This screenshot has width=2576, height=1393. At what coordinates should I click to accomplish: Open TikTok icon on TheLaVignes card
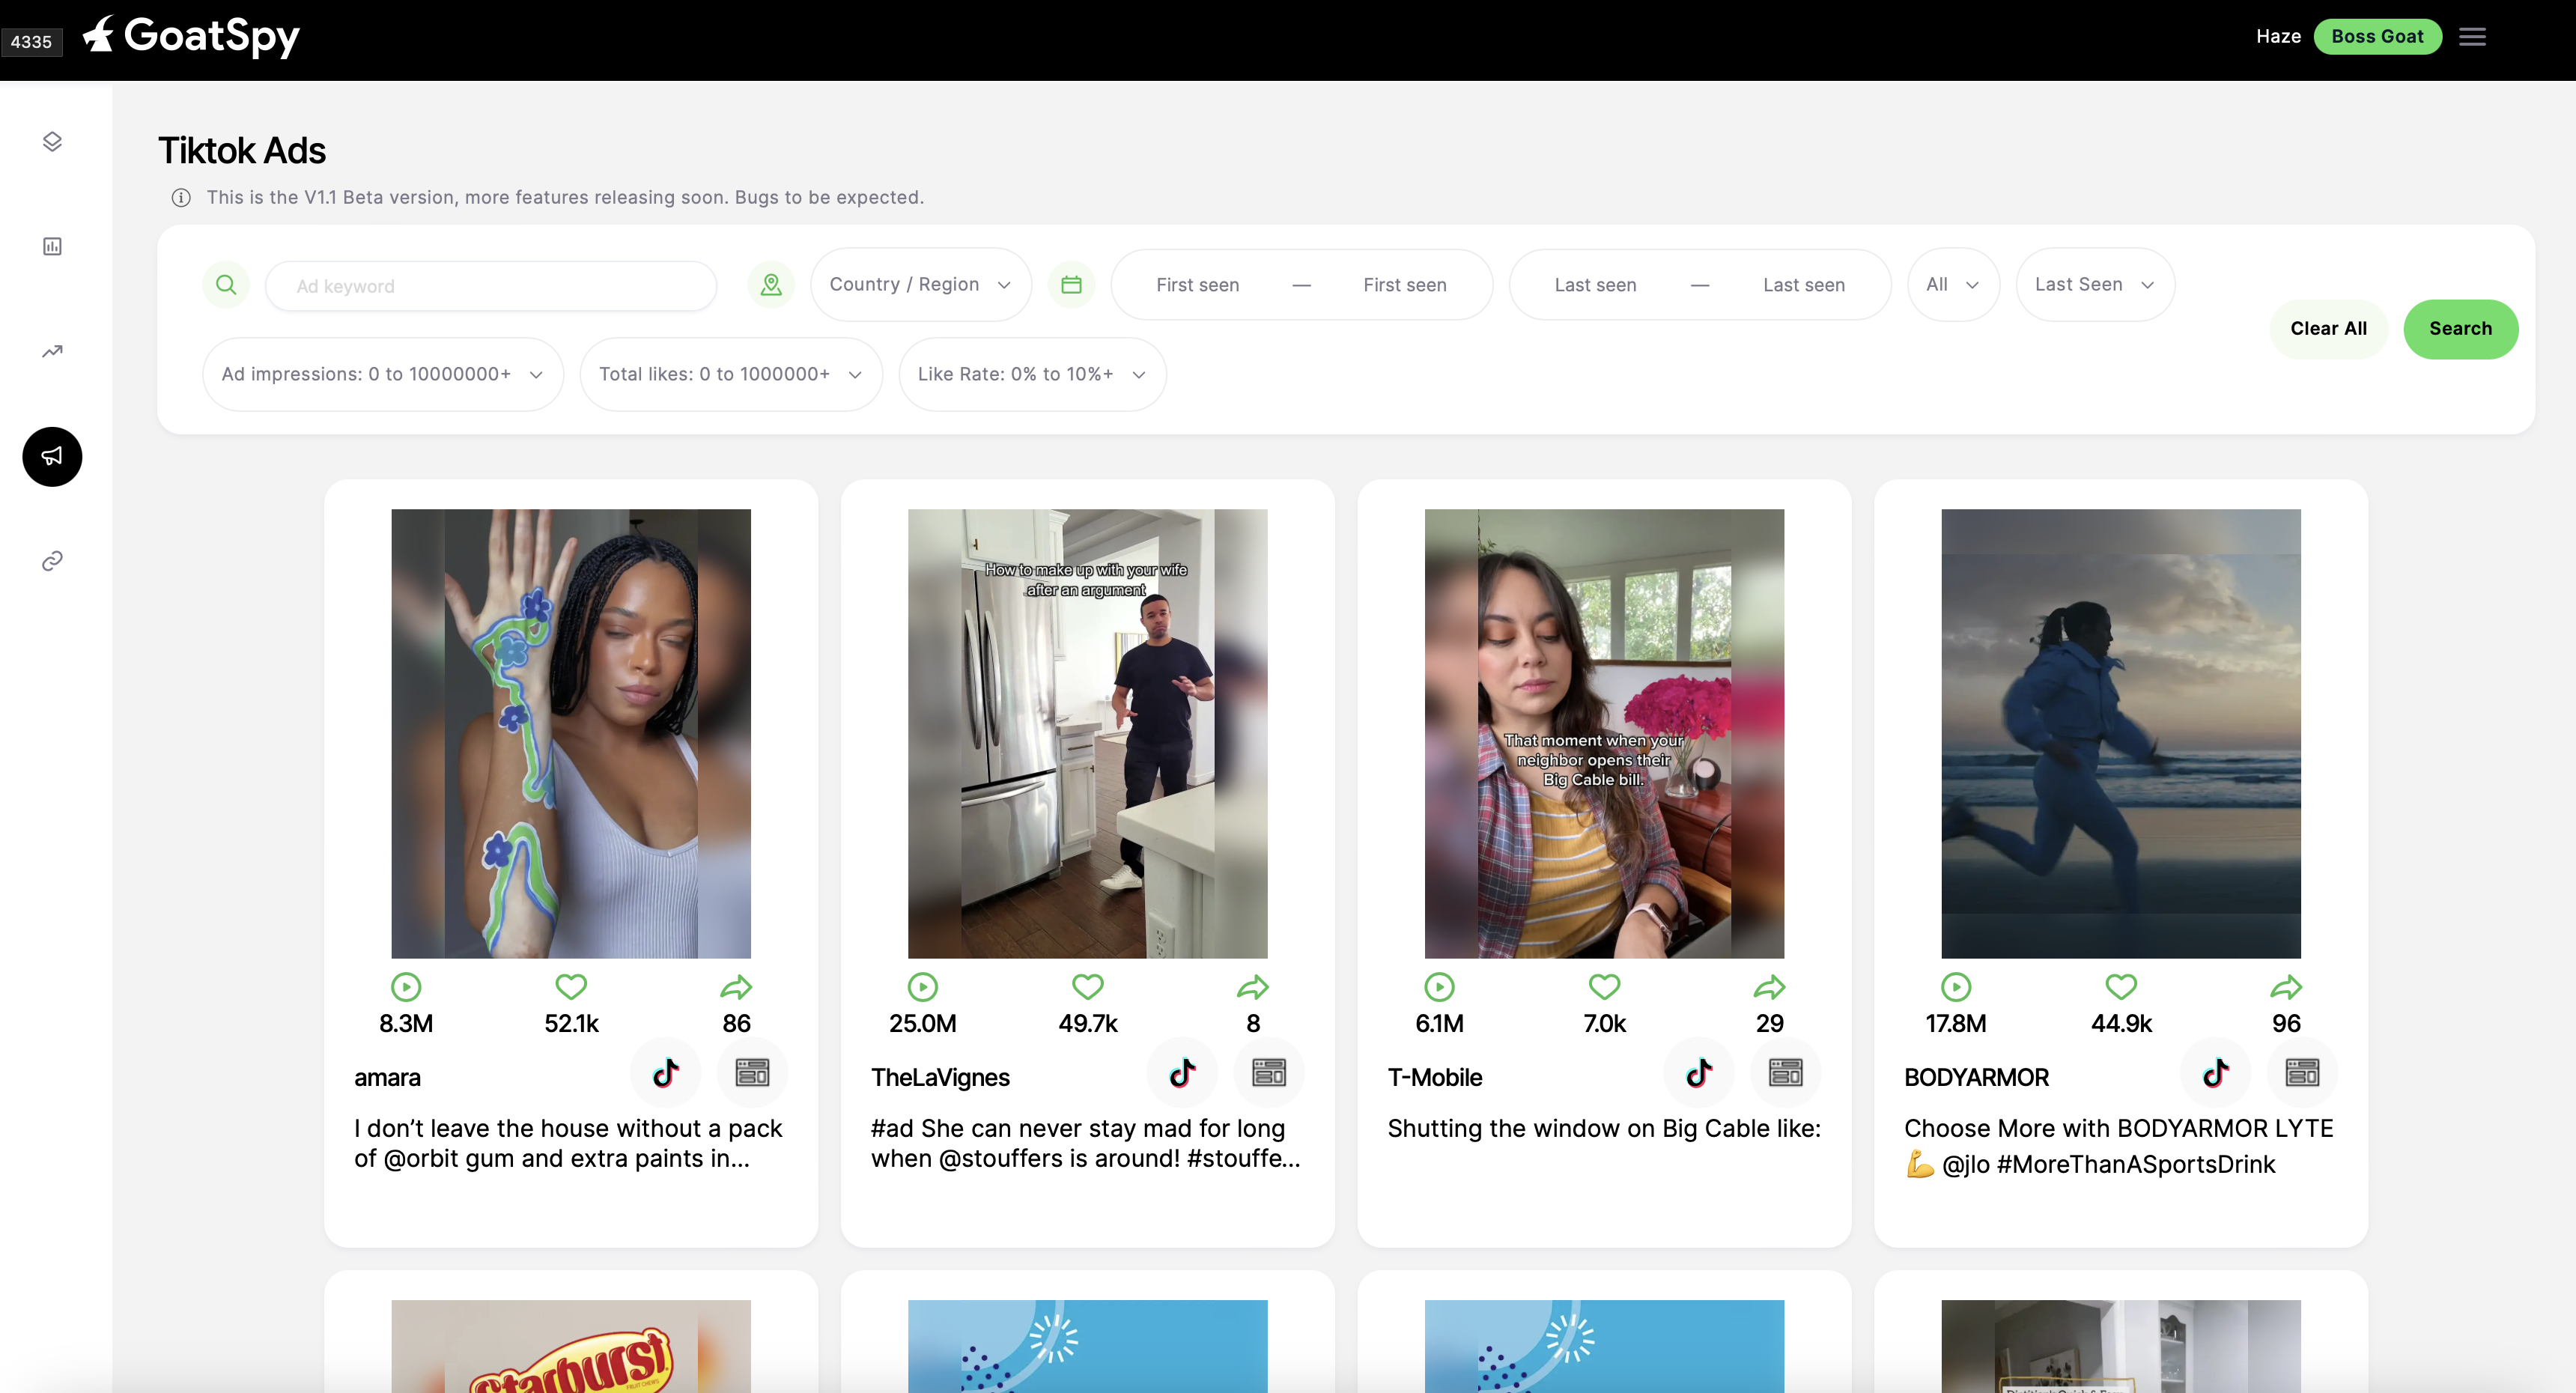coord(1182,1073)
